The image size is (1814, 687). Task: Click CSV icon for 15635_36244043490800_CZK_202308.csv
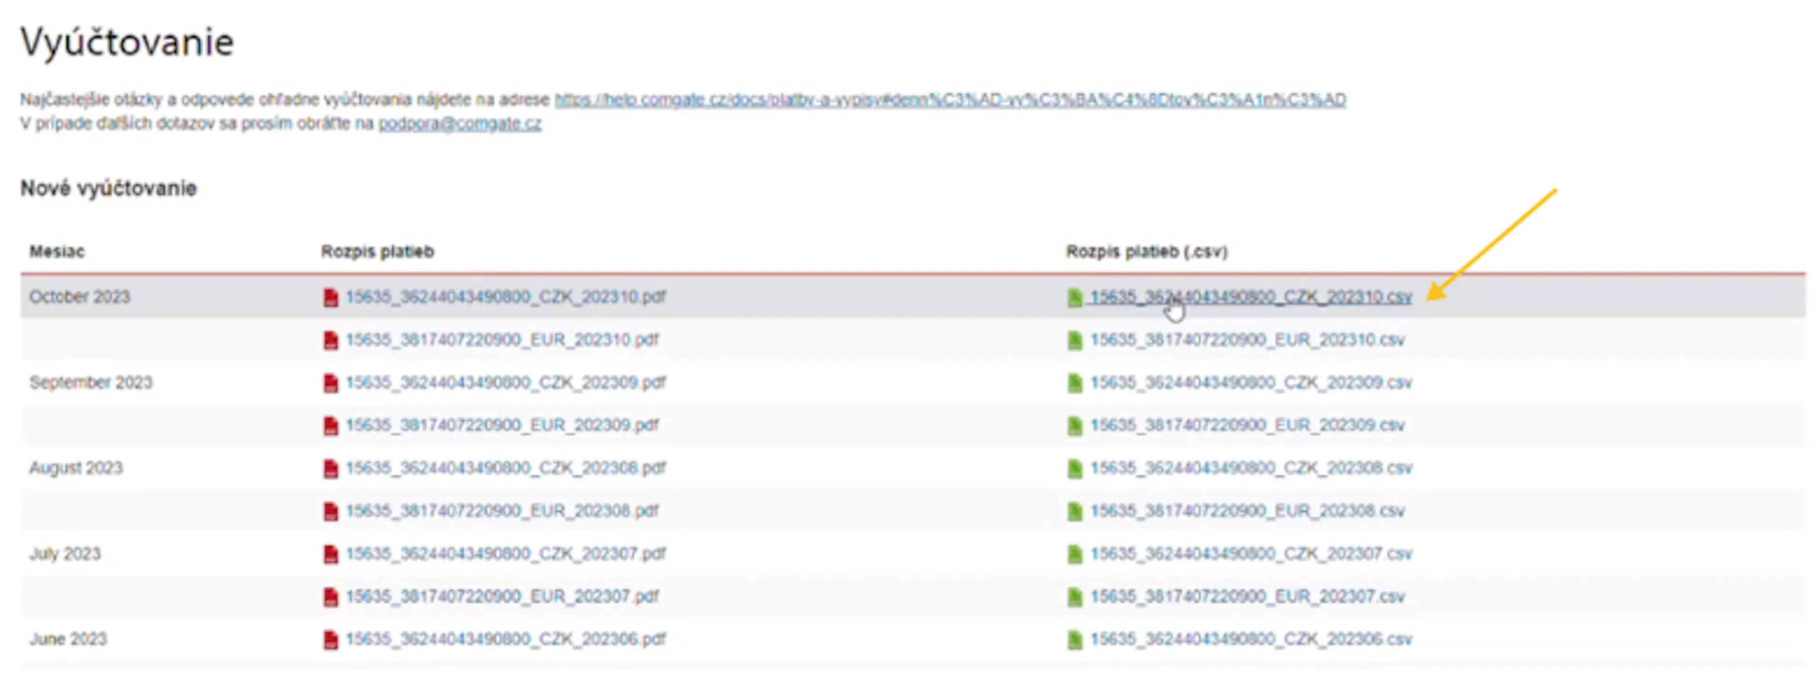(x=1075, y=469)
